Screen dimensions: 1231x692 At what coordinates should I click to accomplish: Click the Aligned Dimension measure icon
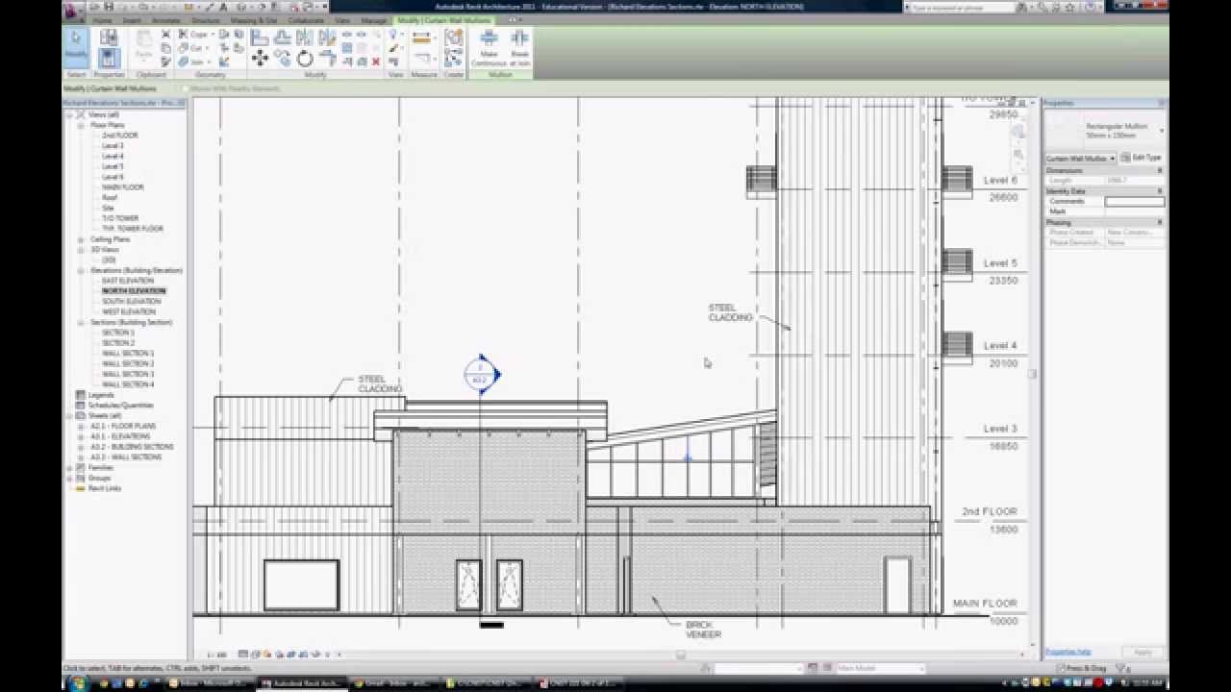point(421,38)
